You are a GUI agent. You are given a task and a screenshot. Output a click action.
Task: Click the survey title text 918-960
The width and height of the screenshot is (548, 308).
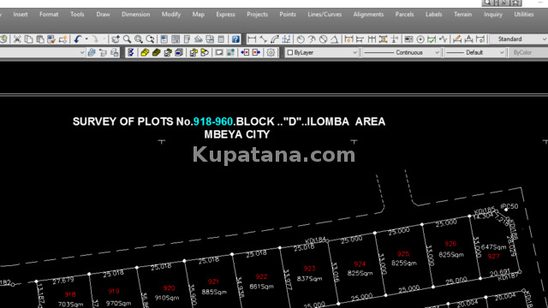tap(213, 121)
